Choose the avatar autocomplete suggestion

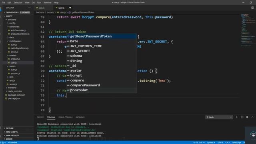pyautogui.click(x=102, y=71)
